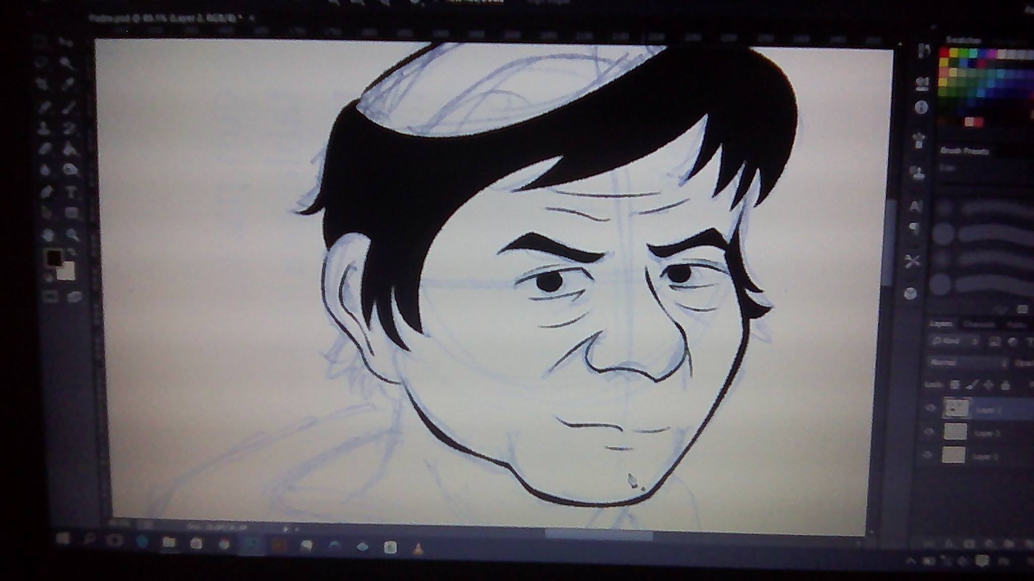Pick the red swatch in Swatches panel
This screenshot has height=581, width=1034.
[944, 53]
